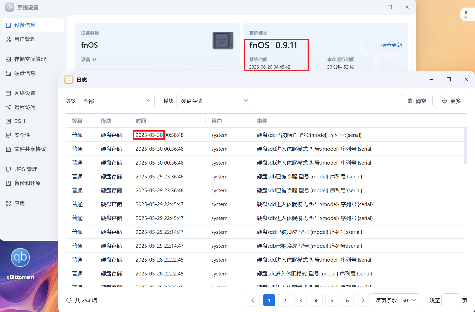Go to log page 1
This screenshot has width=475, height=312.
(x=269, y=300)
